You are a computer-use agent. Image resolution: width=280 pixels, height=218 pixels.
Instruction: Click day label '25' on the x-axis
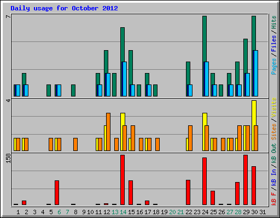(213, 212)
